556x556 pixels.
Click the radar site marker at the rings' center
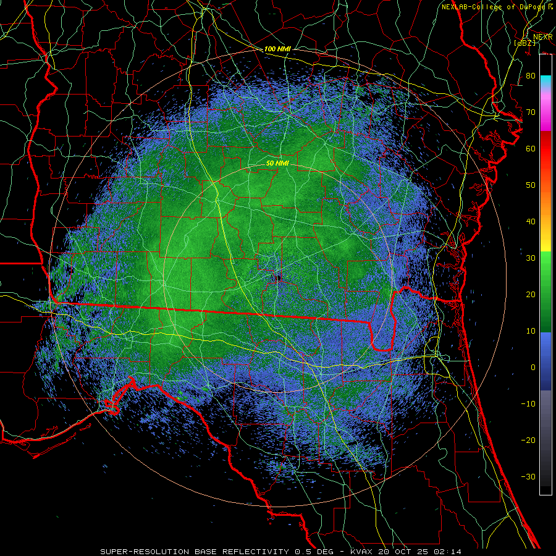tap(277, 277)
